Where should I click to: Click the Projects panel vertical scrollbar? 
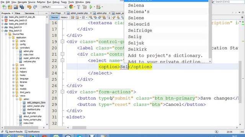(x=47, y=70)
